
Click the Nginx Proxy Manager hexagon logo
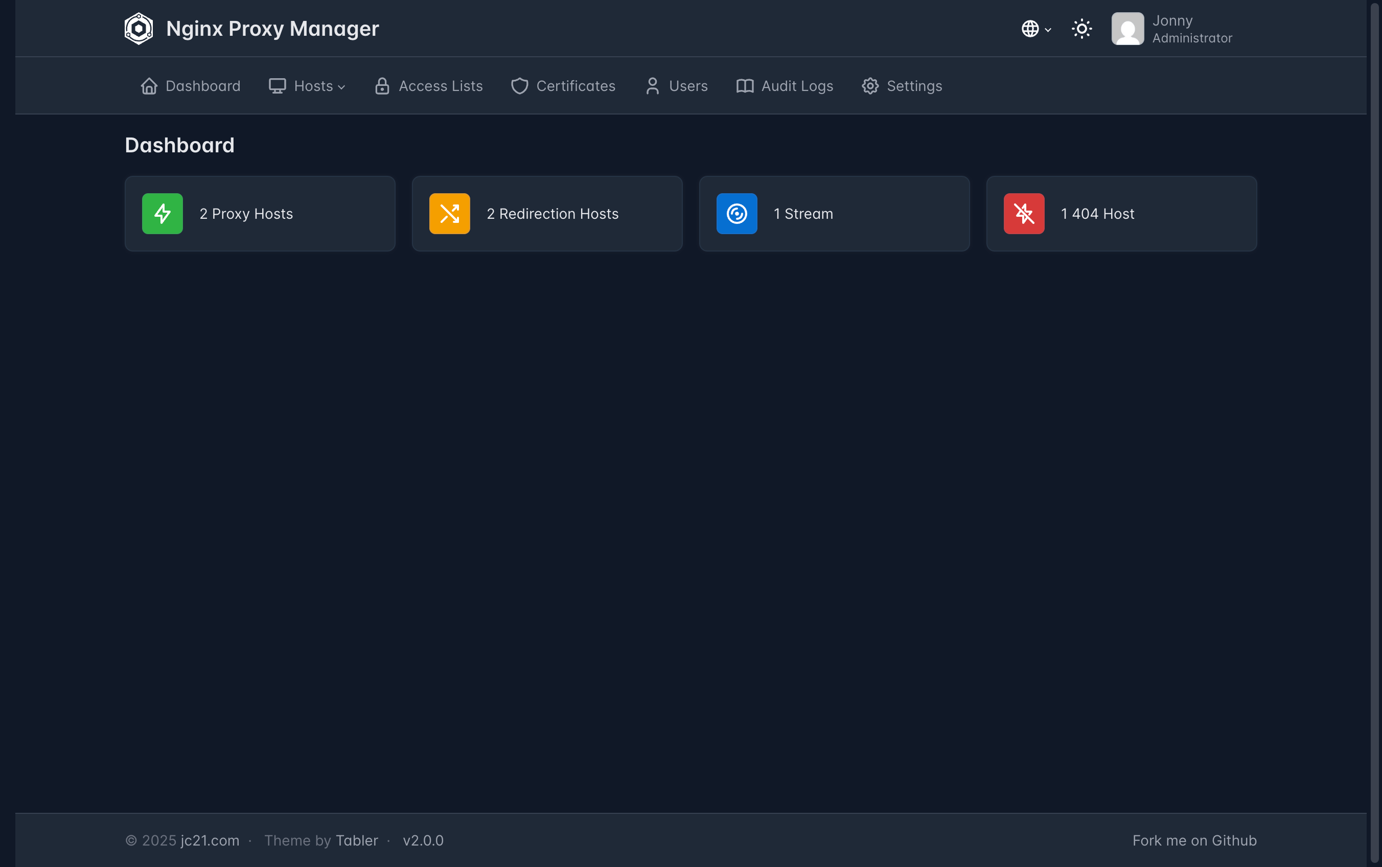(x=139, y=29)
